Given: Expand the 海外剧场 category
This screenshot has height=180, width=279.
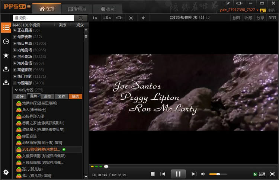Looking at the screenshot, I should pyautogui.click(x=15, y=63).
